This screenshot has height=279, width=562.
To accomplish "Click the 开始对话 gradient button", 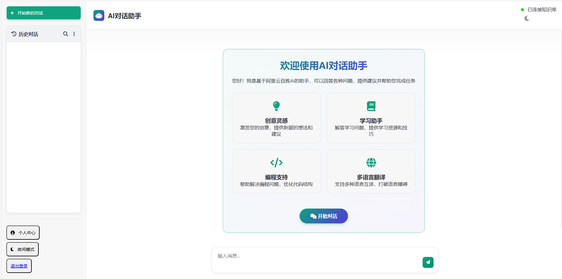I will [x=324, y=216].
